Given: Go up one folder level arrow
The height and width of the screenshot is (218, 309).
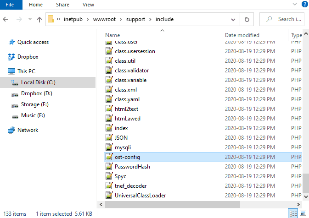Looking at the screenshot, I should (x=39, y=19).
